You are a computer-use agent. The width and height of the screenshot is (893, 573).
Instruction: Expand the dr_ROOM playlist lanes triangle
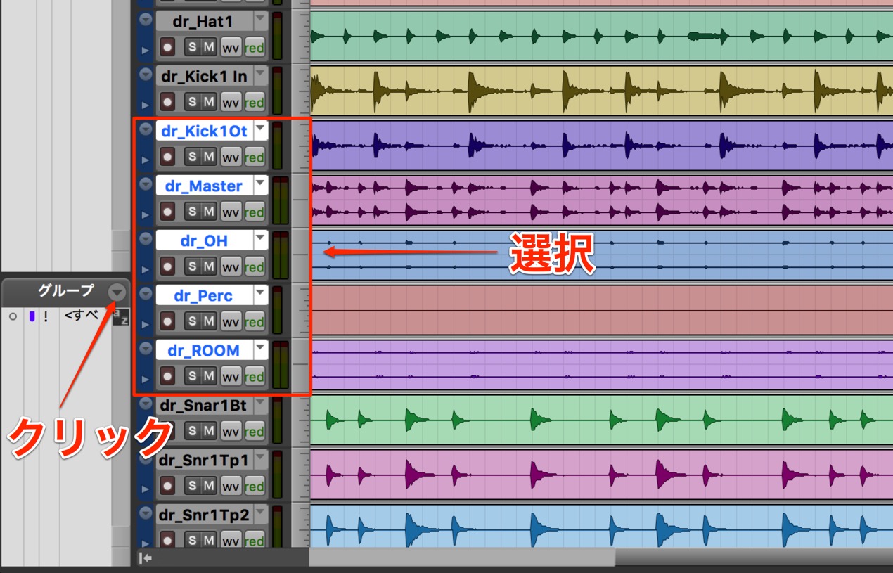pyautogui.click(x=146, y=380)
